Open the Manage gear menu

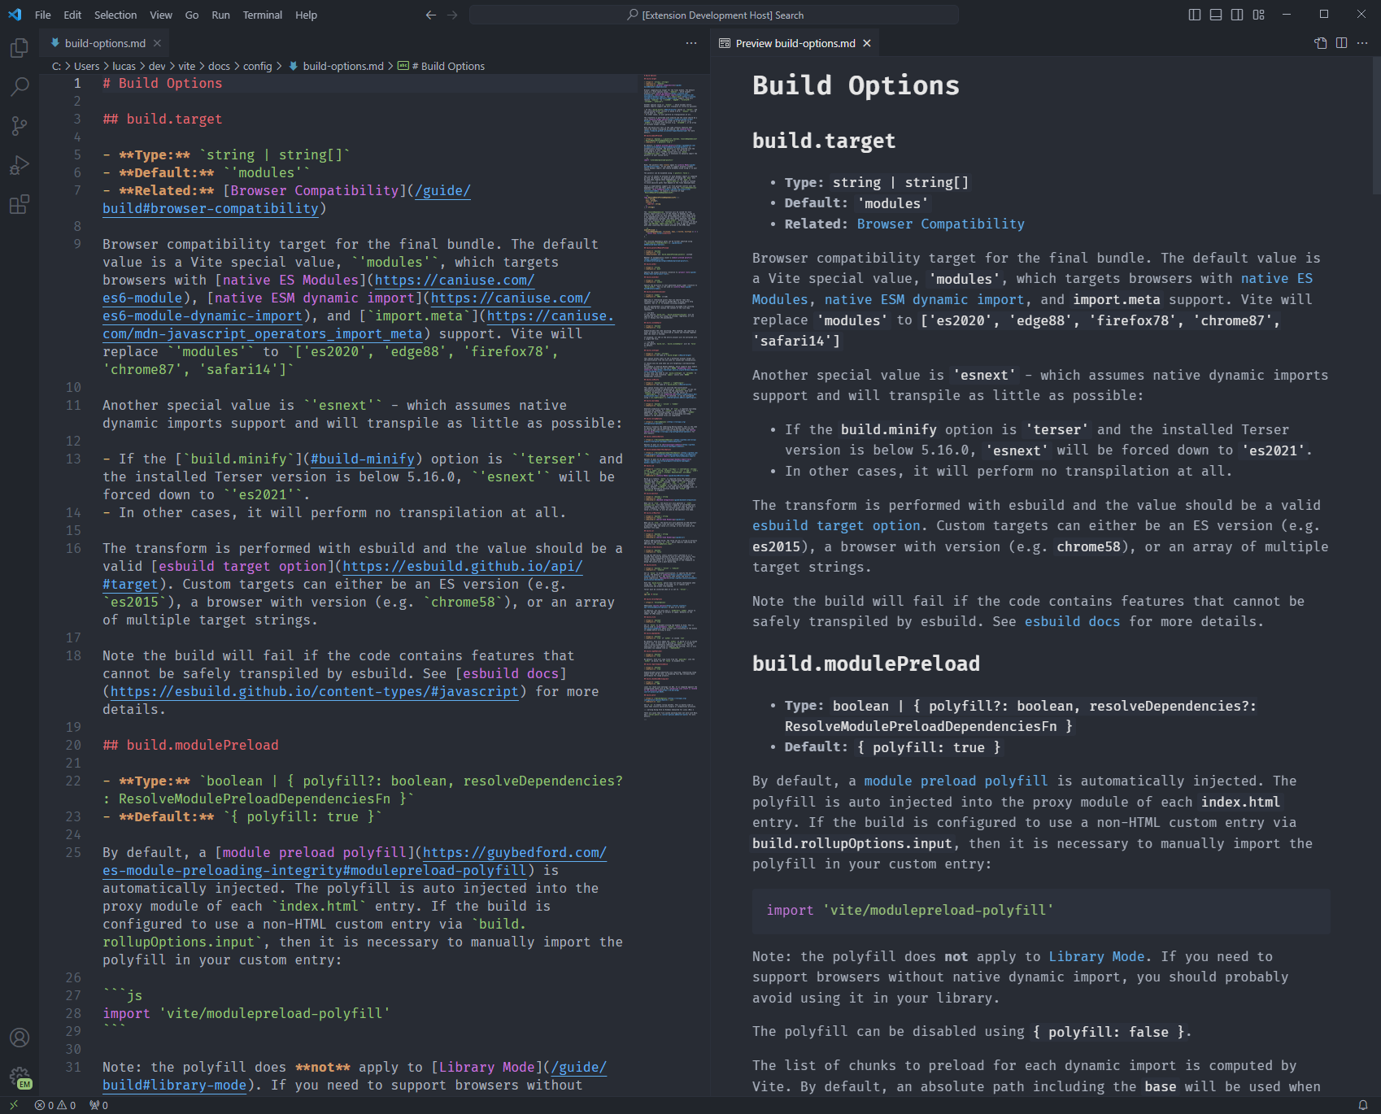[x=20, y=1077]
